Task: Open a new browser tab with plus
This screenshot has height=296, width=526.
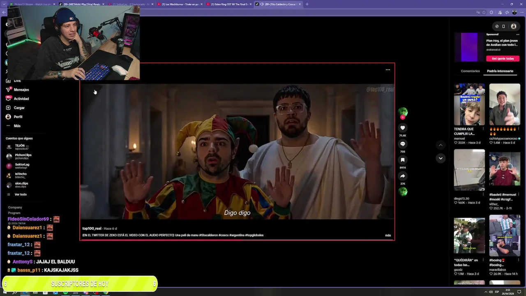Action: point(307,4)
